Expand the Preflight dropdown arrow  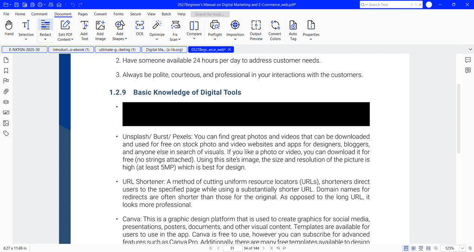click(x=215, y=40)
